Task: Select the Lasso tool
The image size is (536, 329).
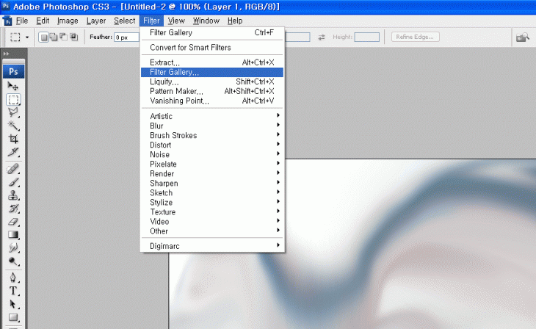Action: click(x=13, y=112)
